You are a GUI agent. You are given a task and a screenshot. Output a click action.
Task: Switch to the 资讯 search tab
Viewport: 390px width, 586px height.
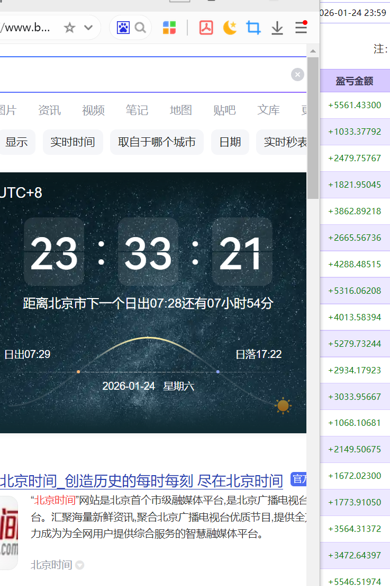pos(49,110)
